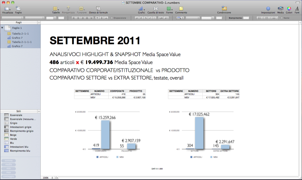Select the SETTEMBRE 2011 title text
This screenshot has width=302, height=180.
point(95,40)
